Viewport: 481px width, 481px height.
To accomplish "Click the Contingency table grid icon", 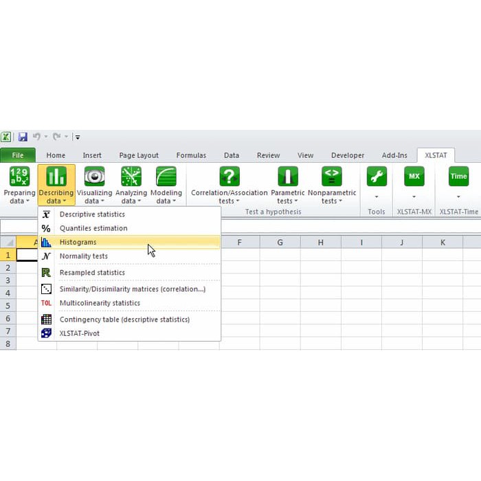I will (x=46, y=320).
